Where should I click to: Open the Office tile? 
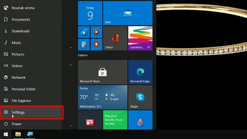[x=115, y=38]
